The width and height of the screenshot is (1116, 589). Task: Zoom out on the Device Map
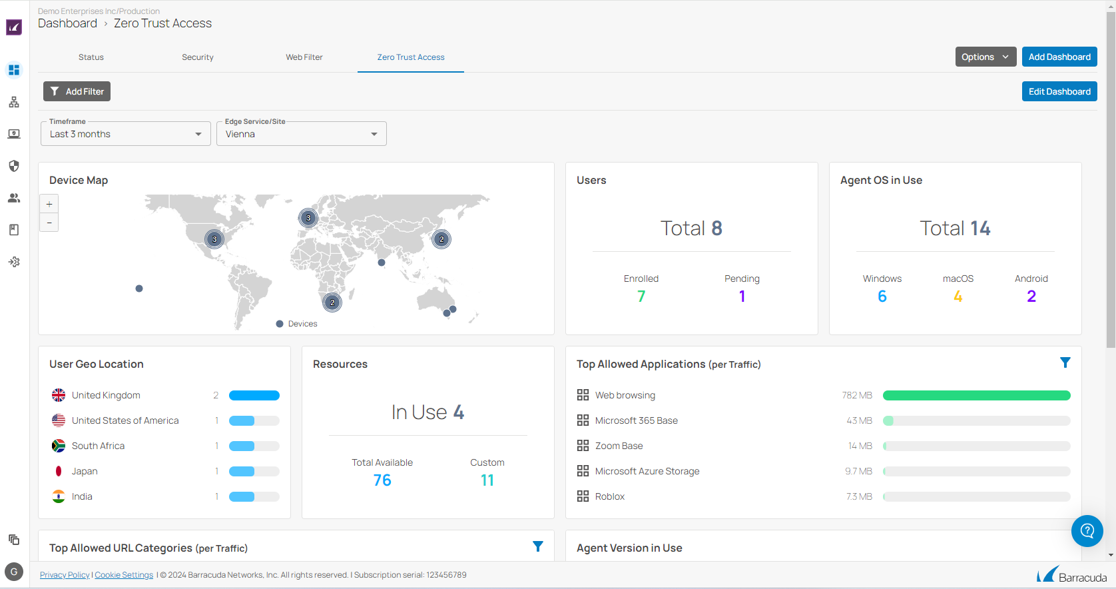[49, 223]
